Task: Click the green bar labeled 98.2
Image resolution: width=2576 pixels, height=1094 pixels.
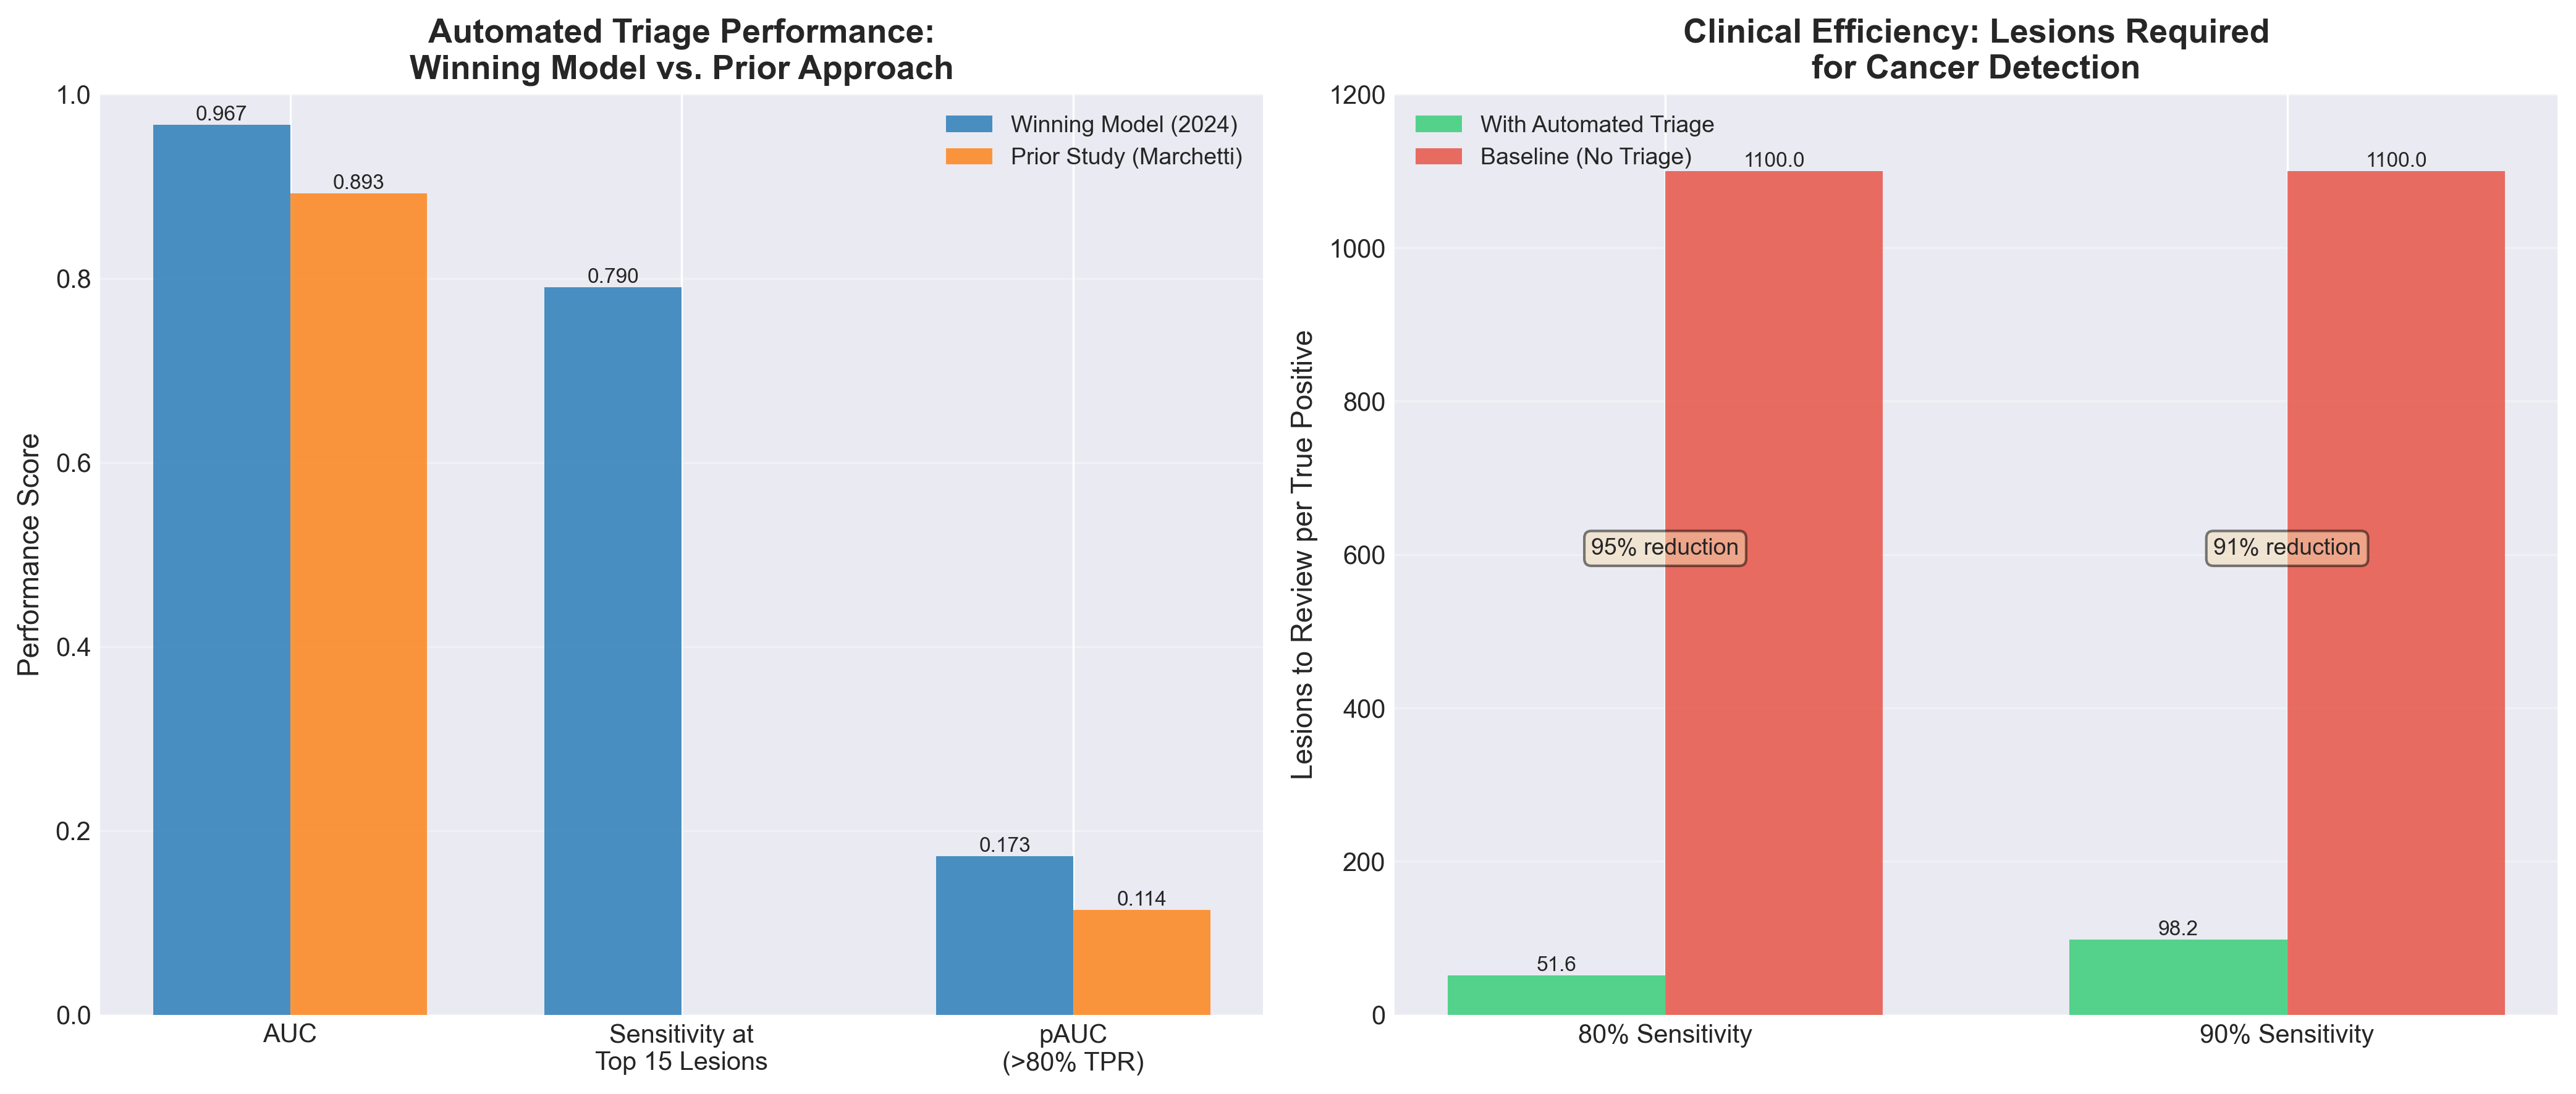Action: (x=2177, y=976)
